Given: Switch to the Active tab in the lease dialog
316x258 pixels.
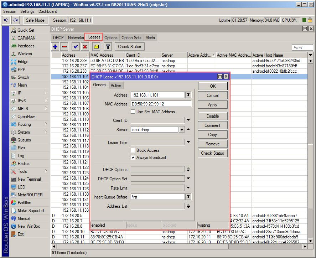Looking at the screenshot, I should [116, 86].
